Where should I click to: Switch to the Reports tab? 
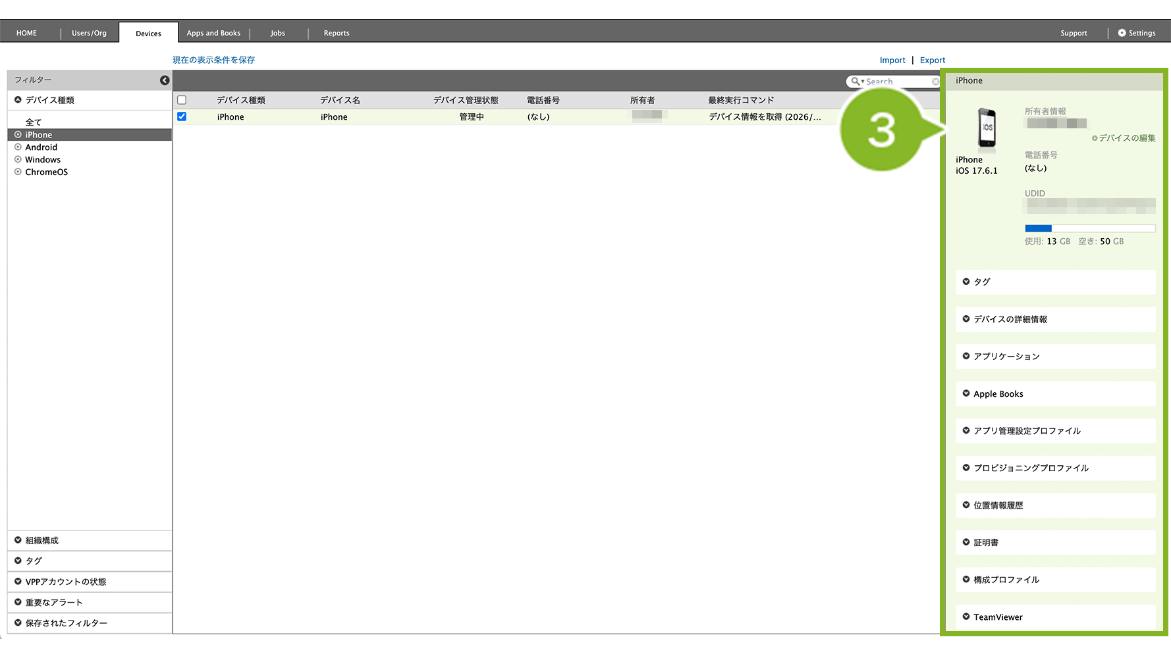[337, 33]
